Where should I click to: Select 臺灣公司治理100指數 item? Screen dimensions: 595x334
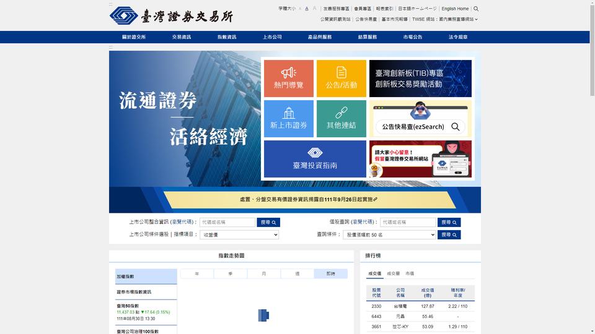coord(146,330)
